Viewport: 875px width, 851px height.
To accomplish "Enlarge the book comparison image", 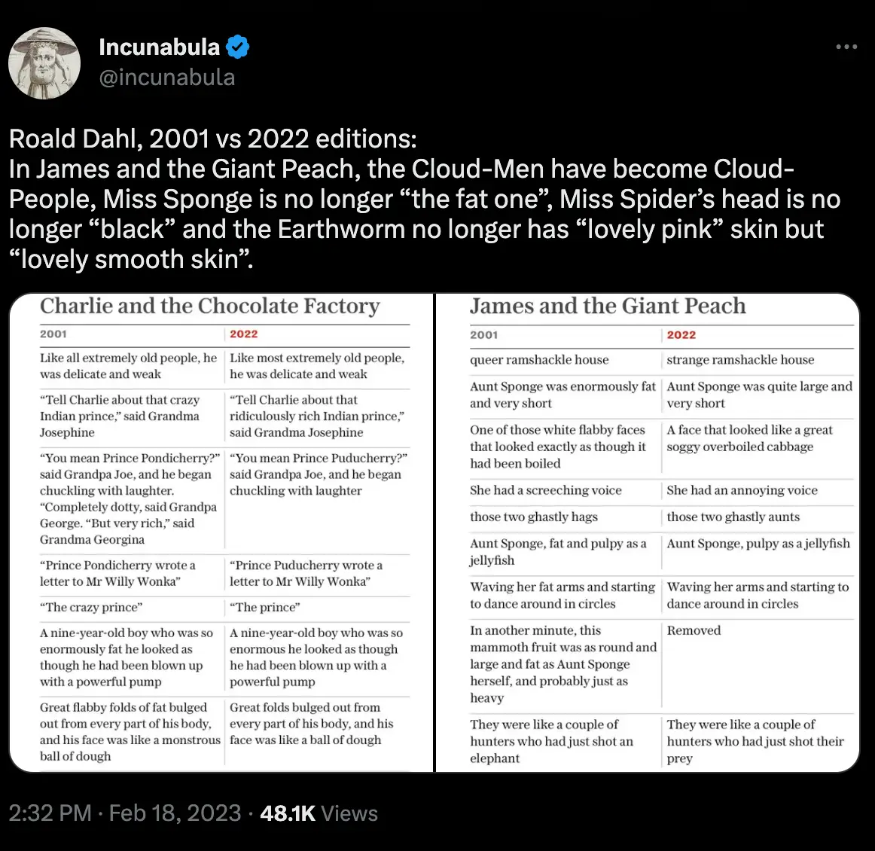I will (437, 531).
